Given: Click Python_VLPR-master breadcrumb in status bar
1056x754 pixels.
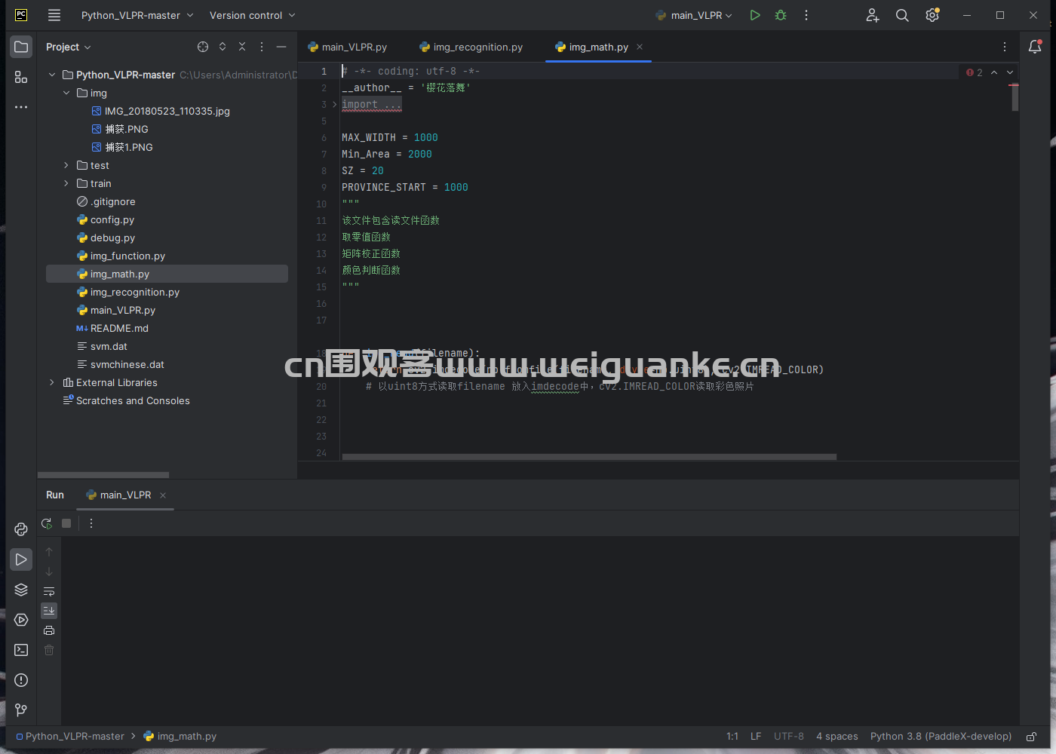Looking at the screenshot, I should [x=70, y=737].
